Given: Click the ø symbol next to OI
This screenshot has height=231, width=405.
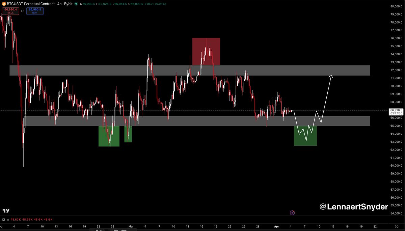Looking at the screenshot, I should pyautogui.click(x=8, y=219).
